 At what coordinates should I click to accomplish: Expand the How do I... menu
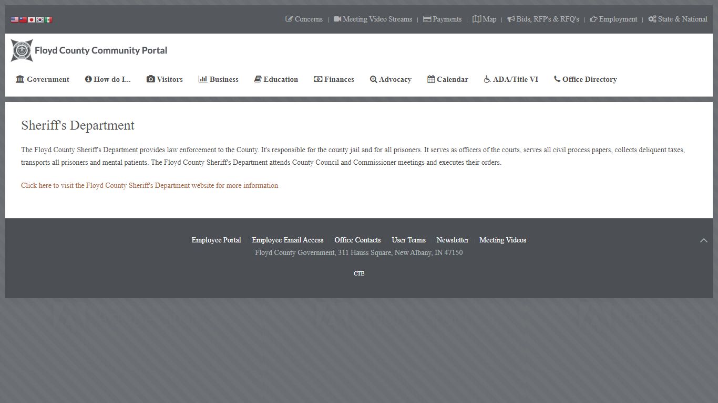click(108, 79)
